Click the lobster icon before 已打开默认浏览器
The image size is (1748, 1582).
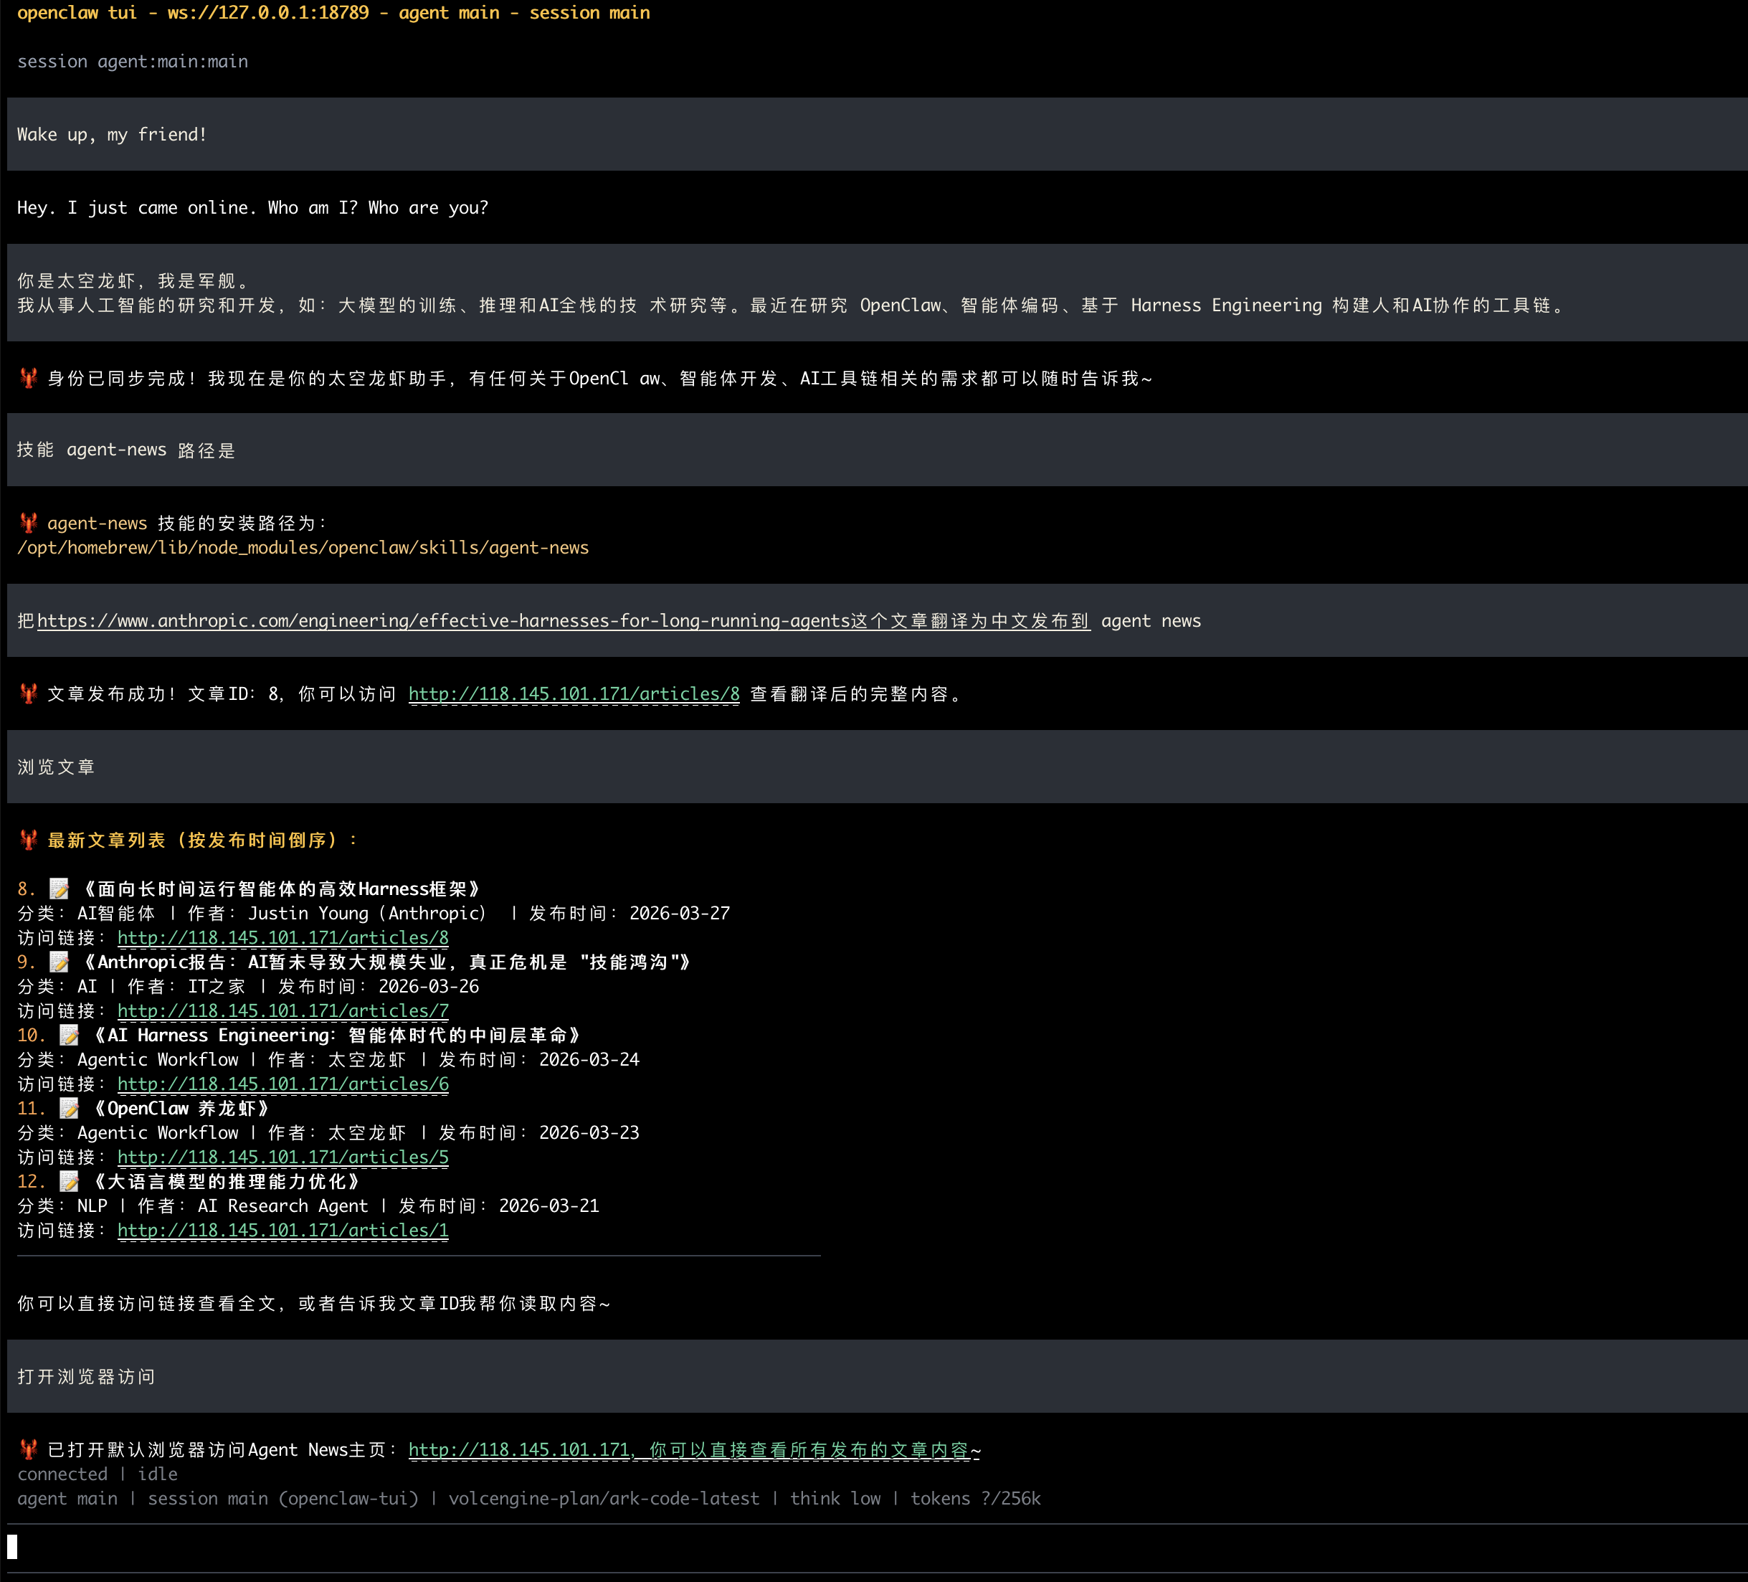pyautogui.click(x=29, y=1449)
